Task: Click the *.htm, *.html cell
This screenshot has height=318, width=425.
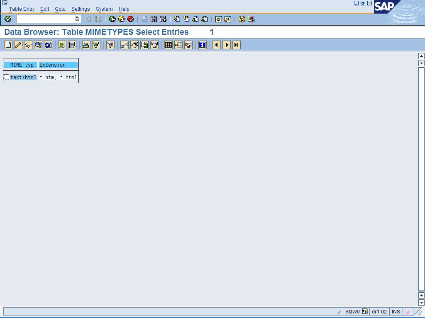Action: click(x=58, y=77)
